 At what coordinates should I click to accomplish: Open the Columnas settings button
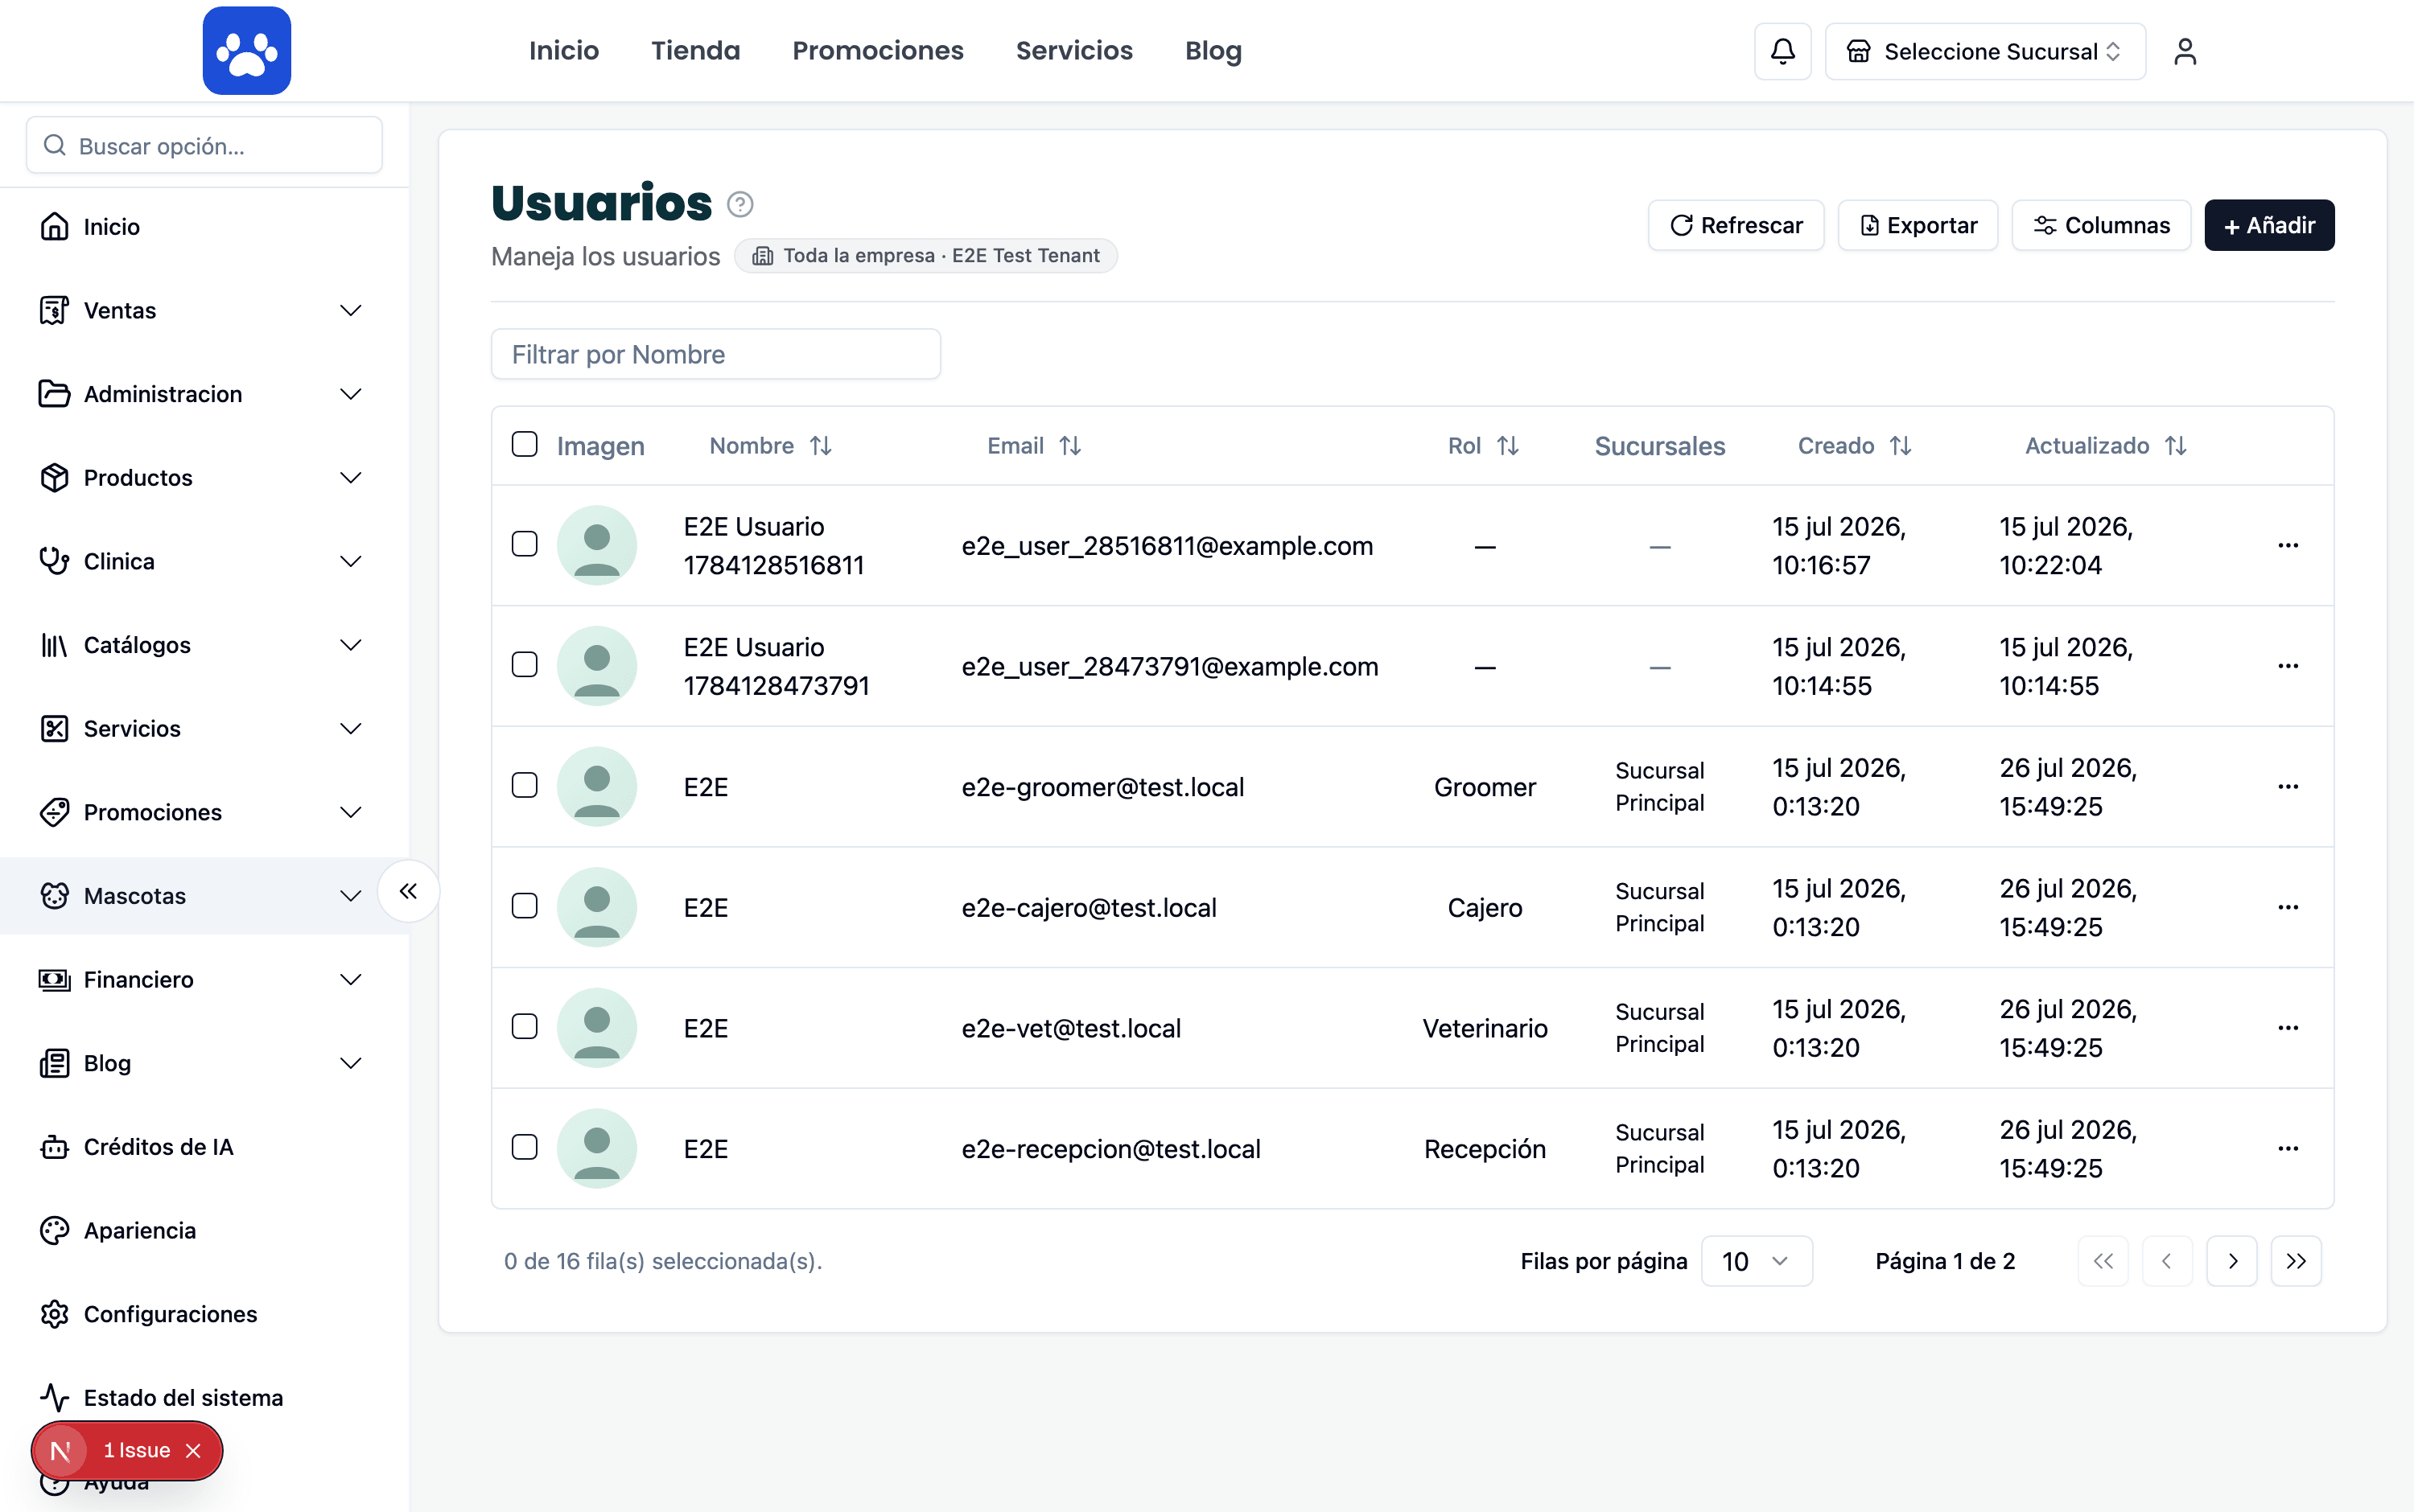[x=2101, y=225]
